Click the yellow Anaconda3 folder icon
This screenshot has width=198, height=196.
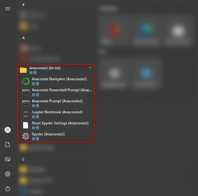[x=23, y=70]
